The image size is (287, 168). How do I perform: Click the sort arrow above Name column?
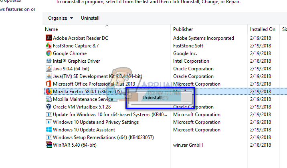[x=107, y=25]
